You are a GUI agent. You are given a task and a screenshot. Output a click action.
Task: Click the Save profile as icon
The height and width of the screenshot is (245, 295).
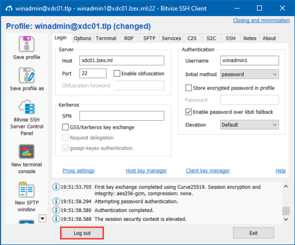(26, 75)
